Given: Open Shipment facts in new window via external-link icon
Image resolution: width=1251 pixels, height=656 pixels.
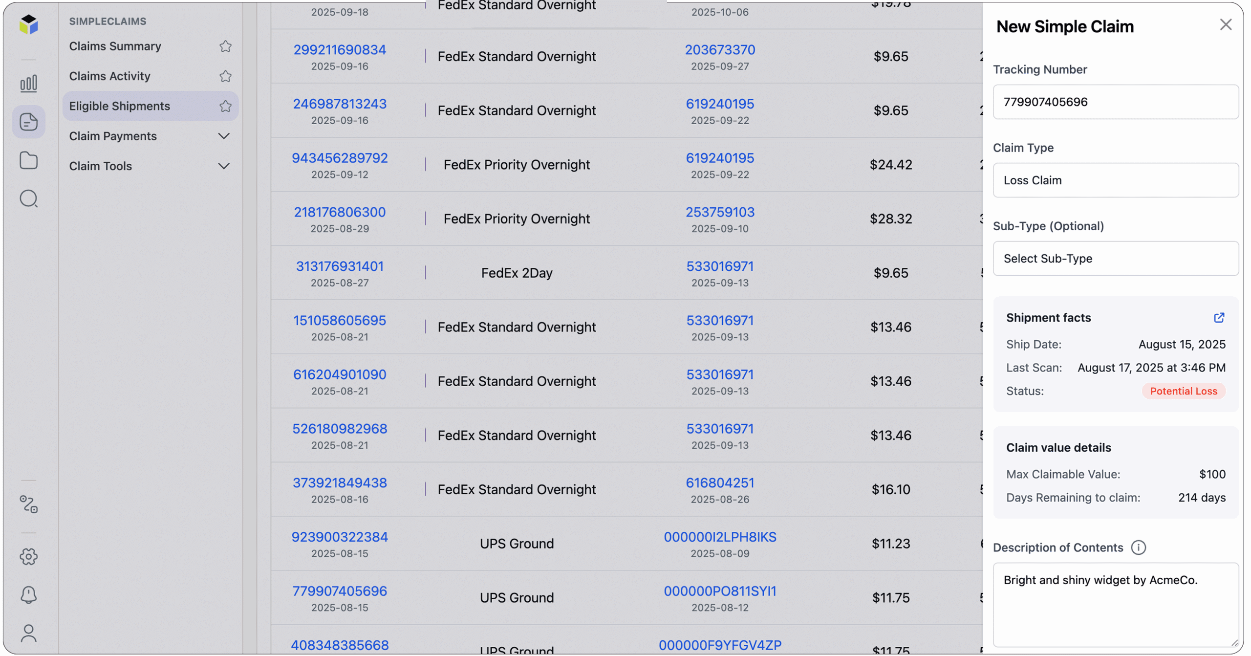Looking at the screenshot, I should [1219, 317].
